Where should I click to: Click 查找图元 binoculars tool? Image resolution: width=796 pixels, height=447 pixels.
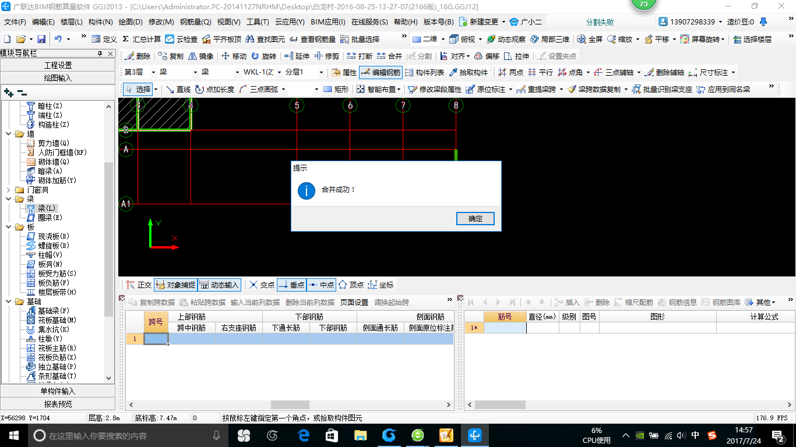[265, 39]
